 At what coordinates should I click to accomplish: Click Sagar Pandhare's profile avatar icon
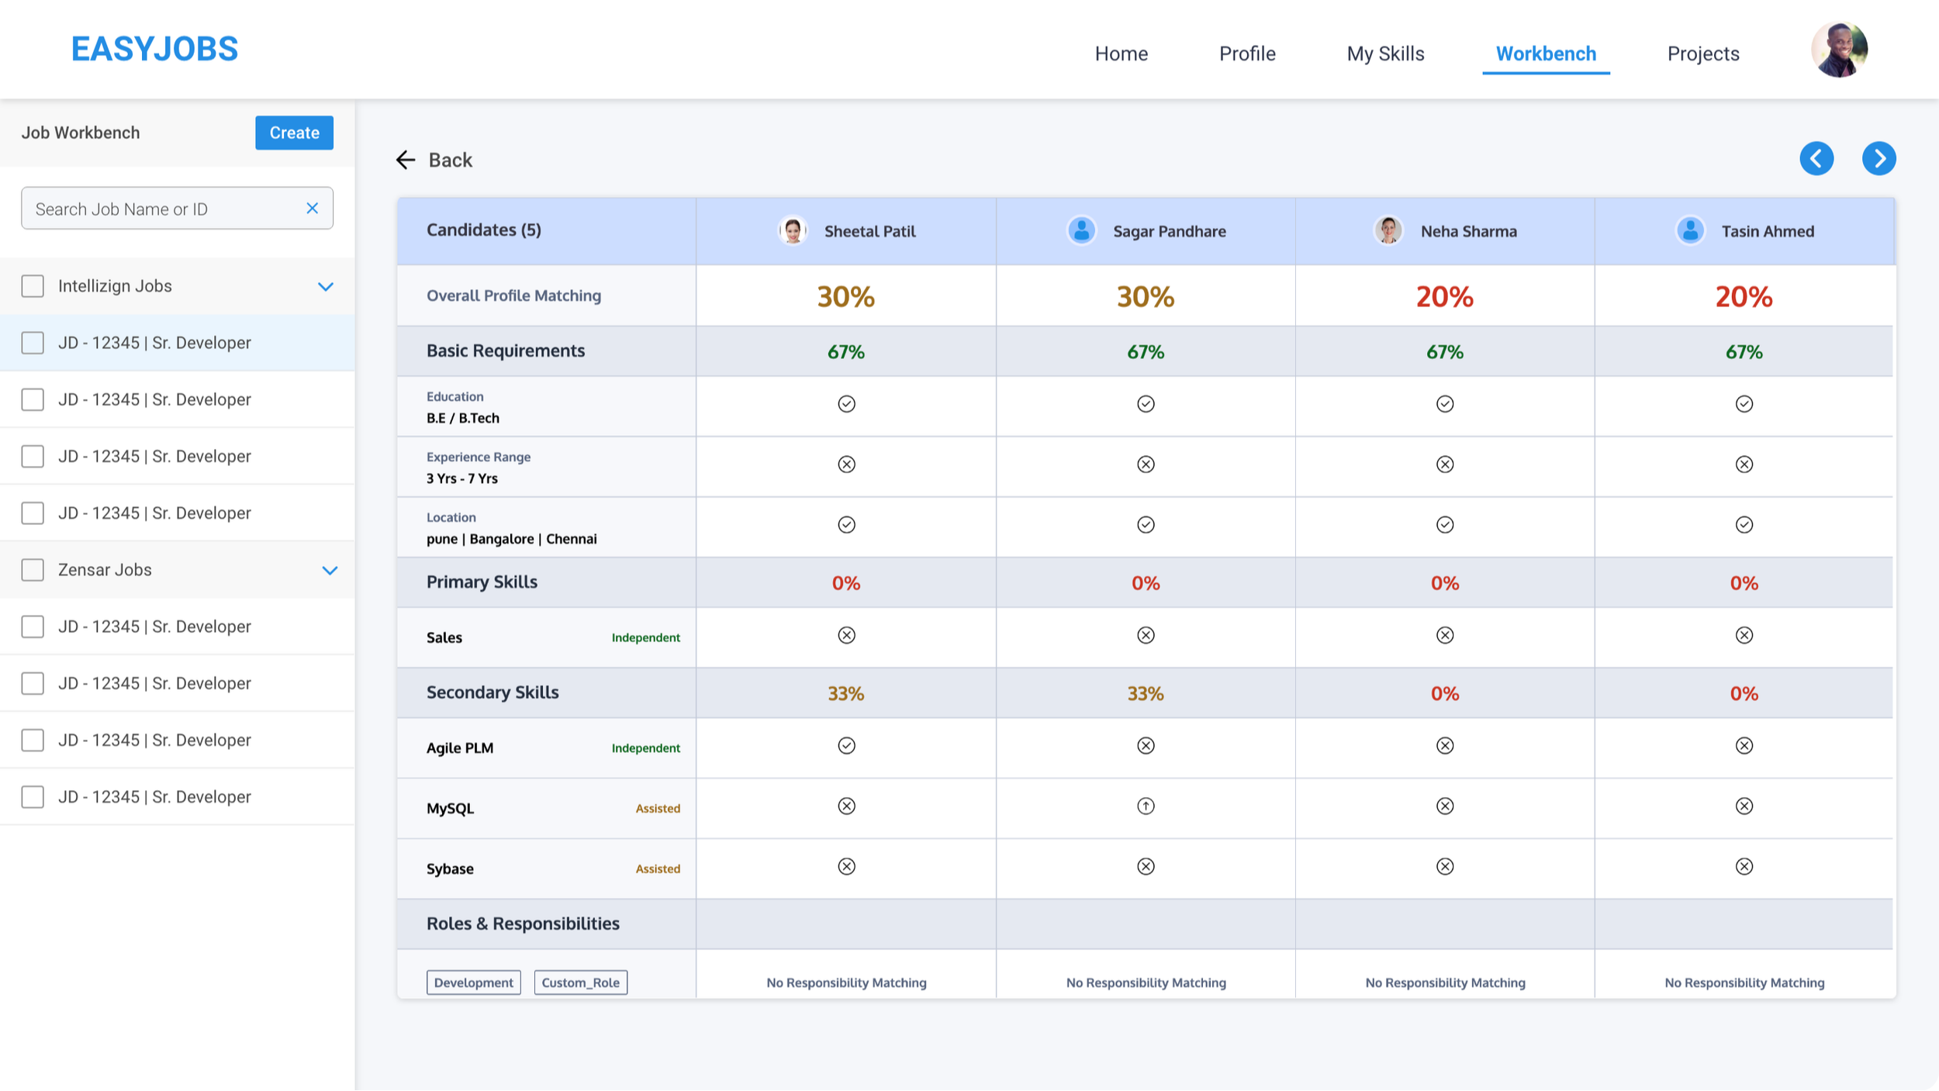click(1081, 231)
